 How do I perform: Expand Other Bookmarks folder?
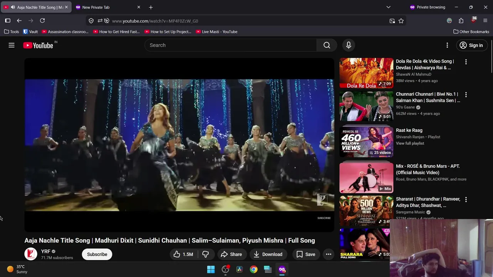tap(471, 32)
